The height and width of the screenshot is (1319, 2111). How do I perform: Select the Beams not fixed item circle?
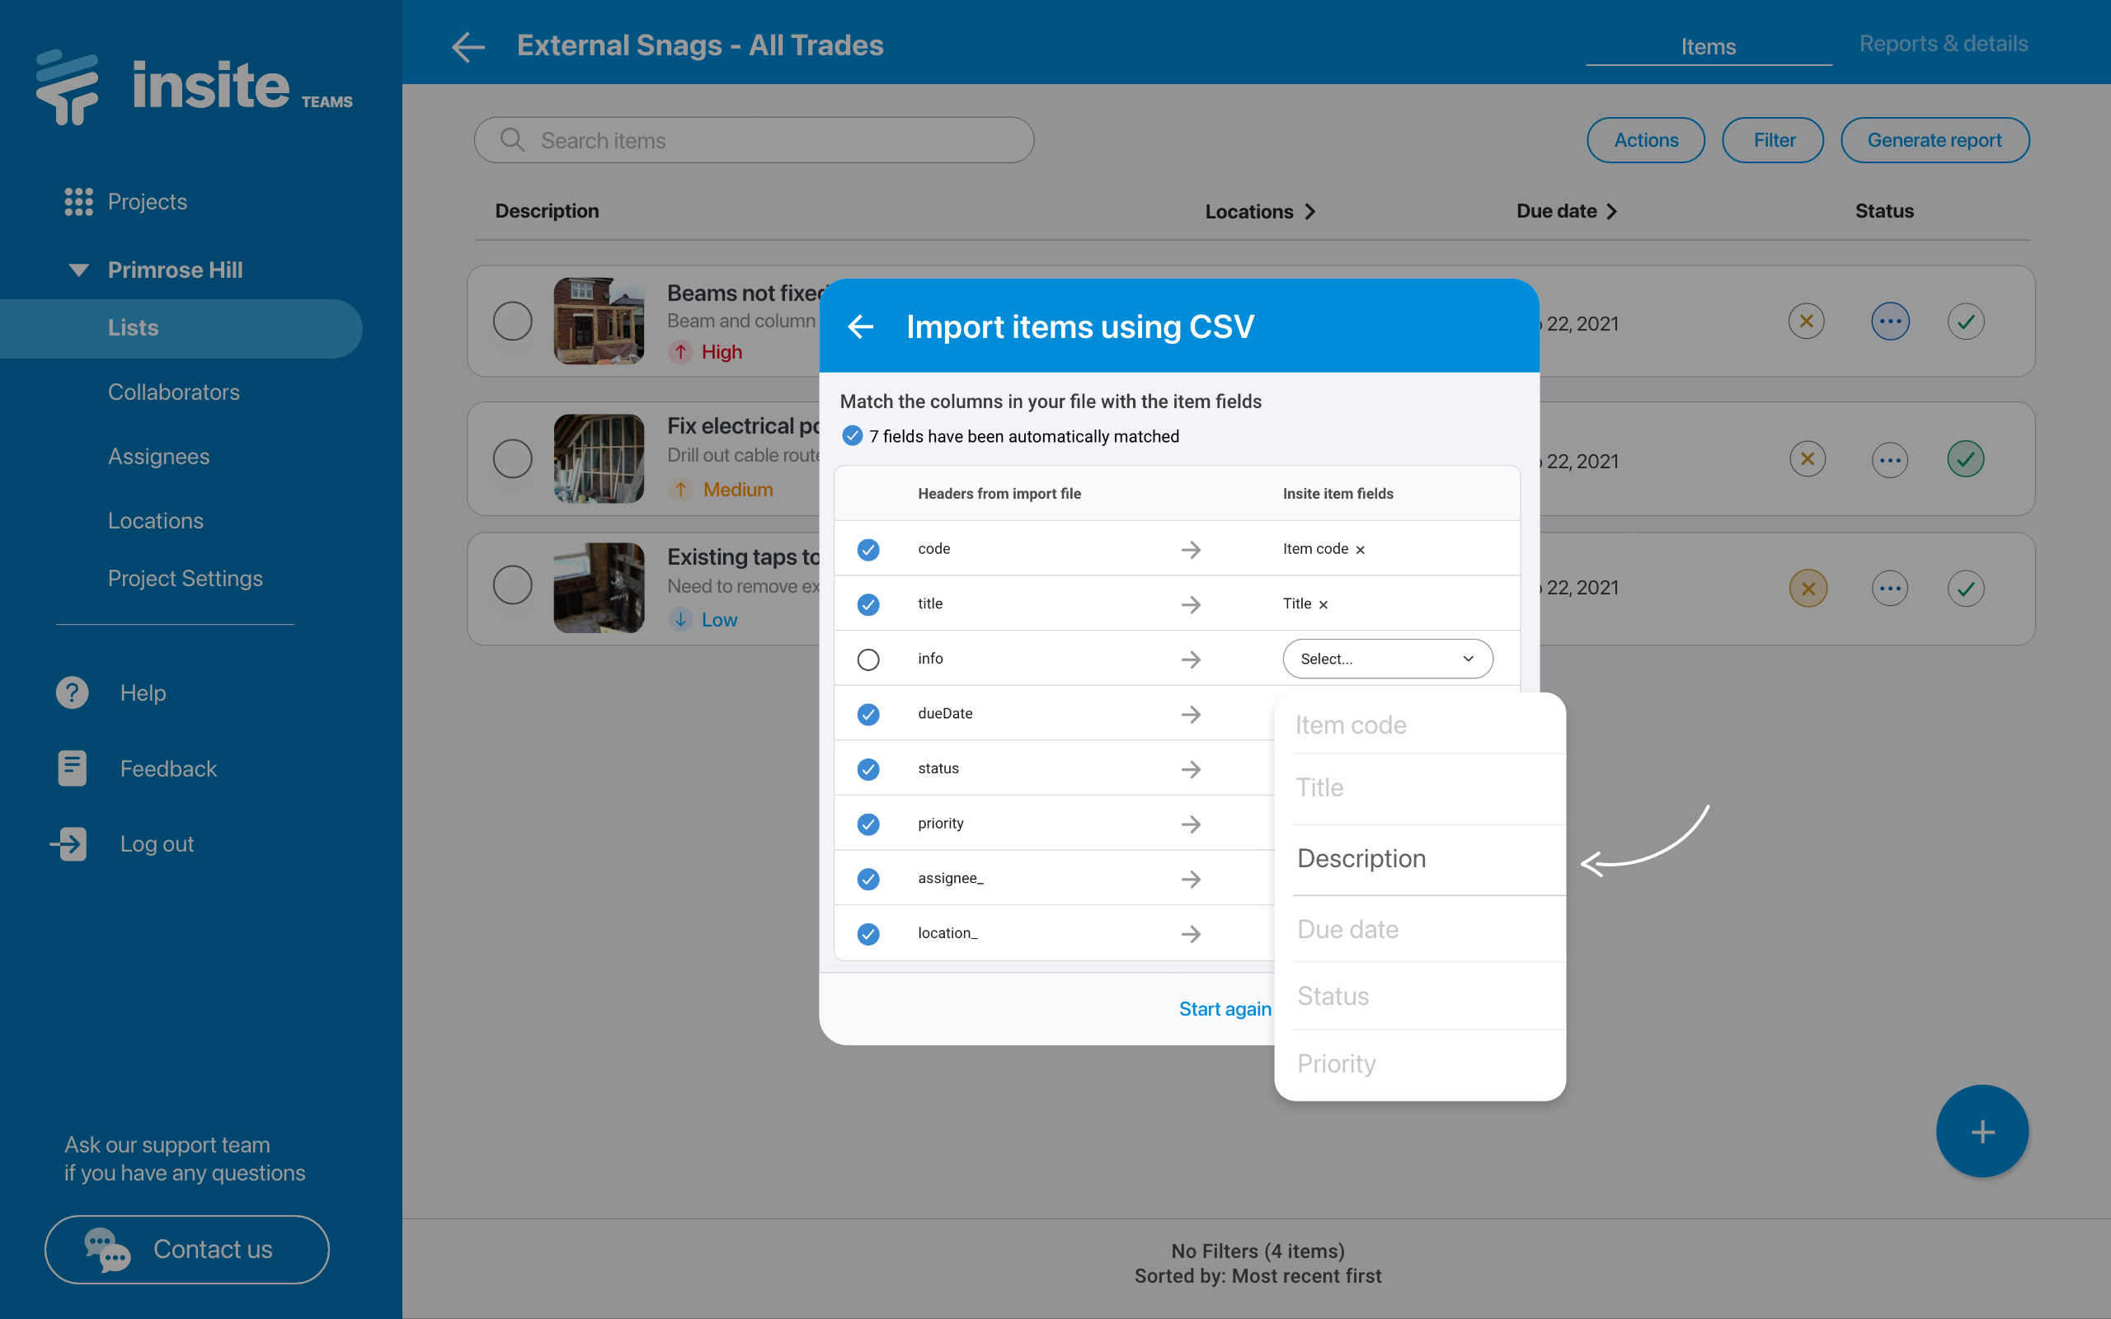pos(512,321)
